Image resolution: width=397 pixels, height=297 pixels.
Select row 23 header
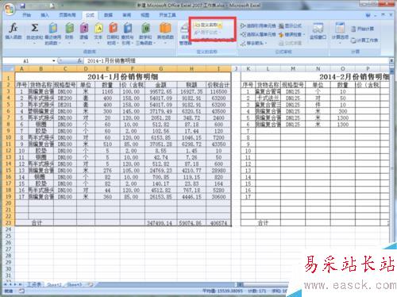coord(9,223)
